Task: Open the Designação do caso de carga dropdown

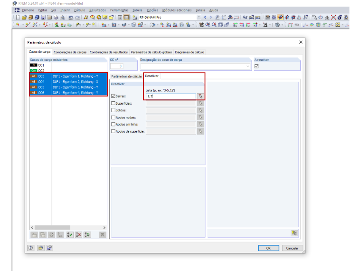Action: pos(248,66)
